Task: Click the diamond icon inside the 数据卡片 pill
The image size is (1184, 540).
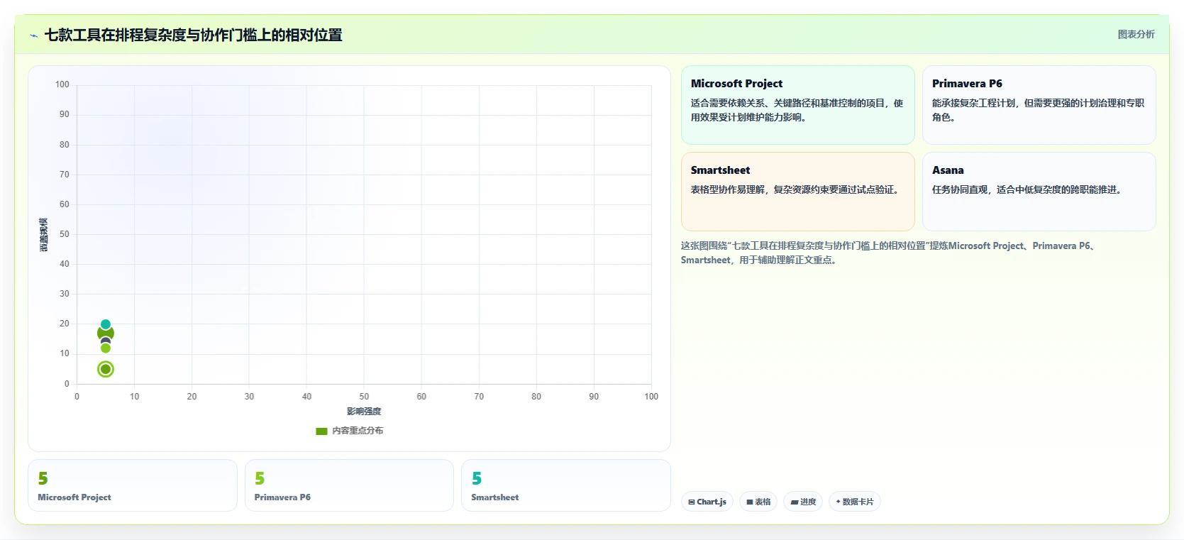Action: 838,502
